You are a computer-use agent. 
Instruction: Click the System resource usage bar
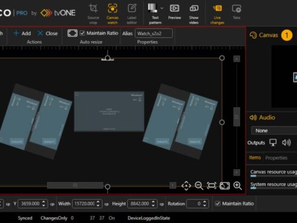pos(274,188)
